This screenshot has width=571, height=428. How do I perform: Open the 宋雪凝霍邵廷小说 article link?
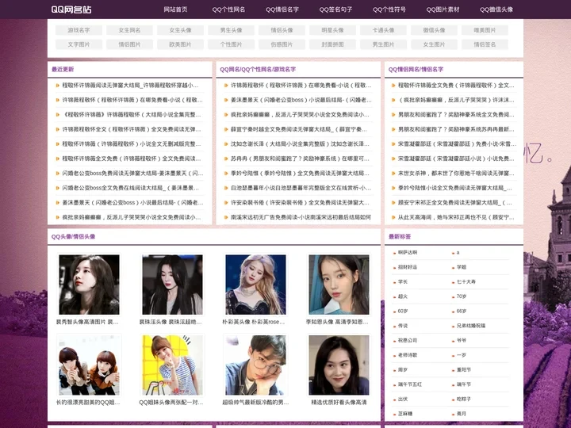456,159
